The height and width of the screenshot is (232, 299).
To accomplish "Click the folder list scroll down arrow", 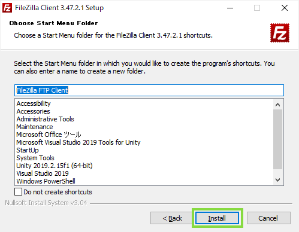I will (277, 180).
